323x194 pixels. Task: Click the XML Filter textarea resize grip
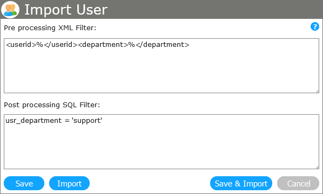coord(317,91)
